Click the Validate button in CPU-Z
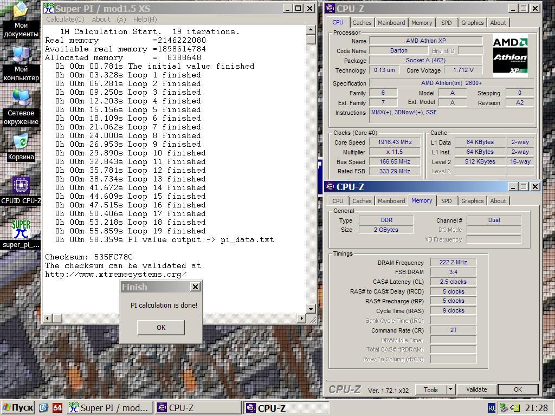555x416 pixels. point(476,390)
